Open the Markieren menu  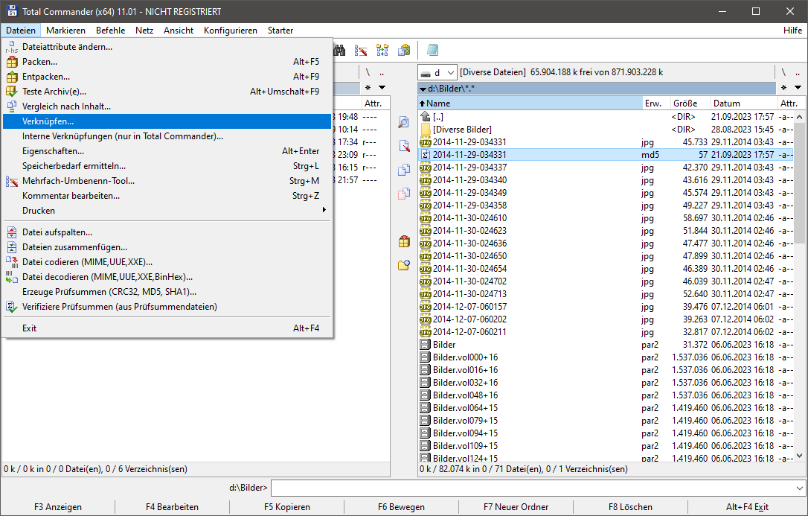coord(65,31)
